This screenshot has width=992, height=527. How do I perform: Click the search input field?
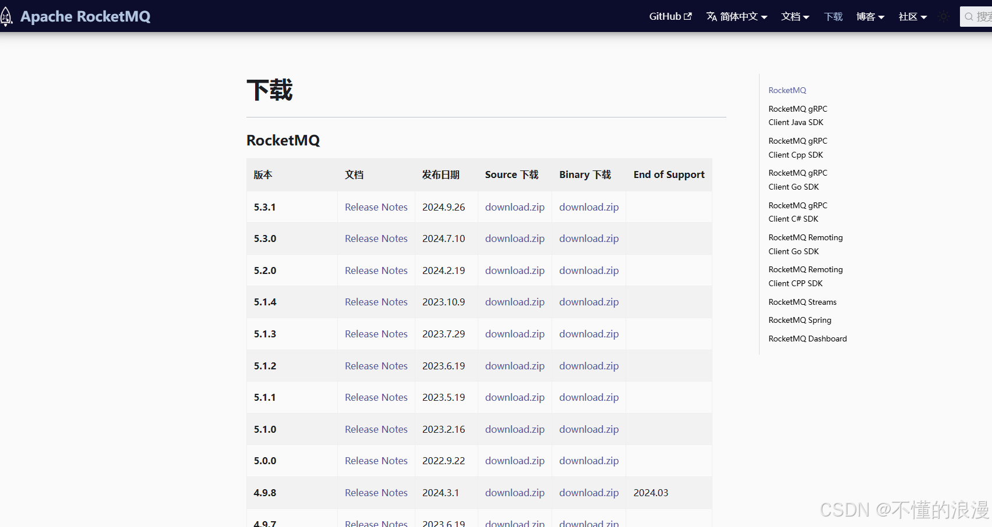coord(976,16)
